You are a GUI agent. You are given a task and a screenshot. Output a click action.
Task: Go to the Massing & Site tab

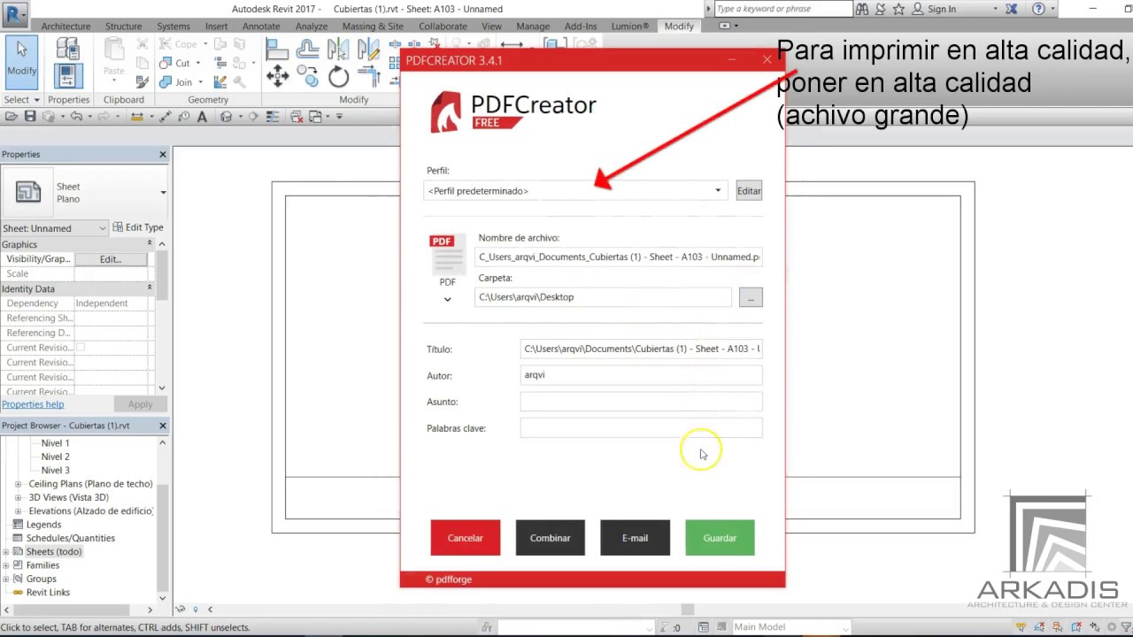click(x=373, y=27)
